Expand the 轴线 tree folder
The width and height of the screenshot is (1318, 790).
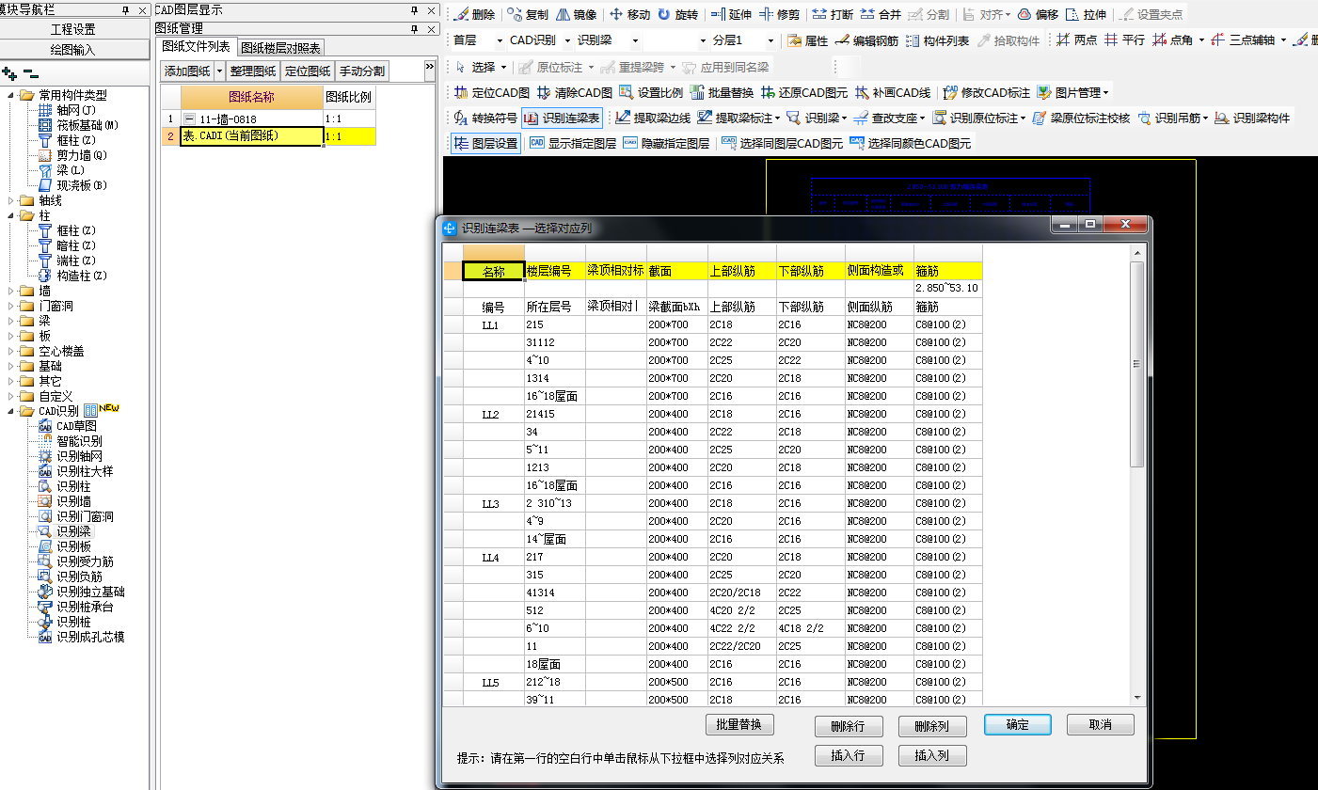(11, 200)
